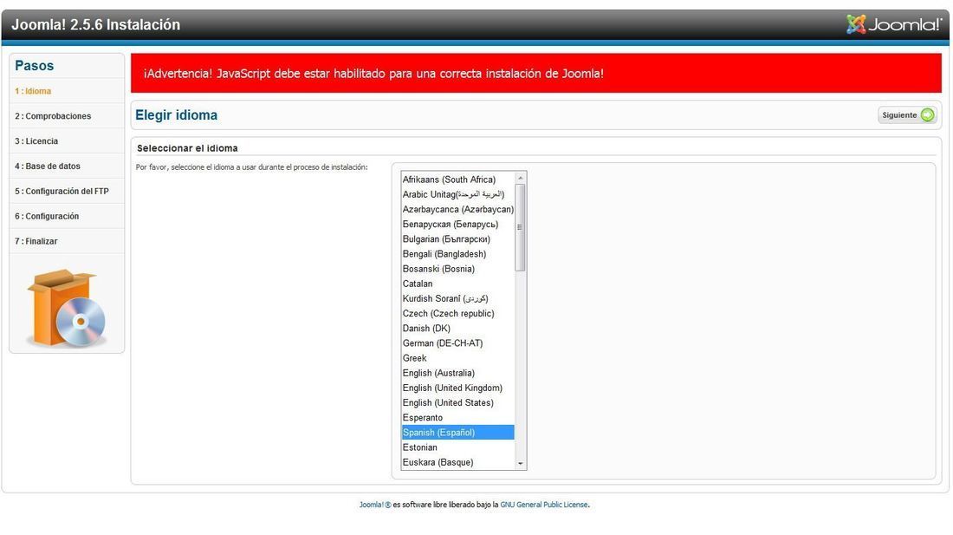Click the red JavaScript warning banner
Viewport: 953px width, 535px height.
(x=536, y=73)
